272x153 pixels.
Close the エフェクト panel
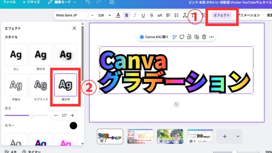(74, 28)
